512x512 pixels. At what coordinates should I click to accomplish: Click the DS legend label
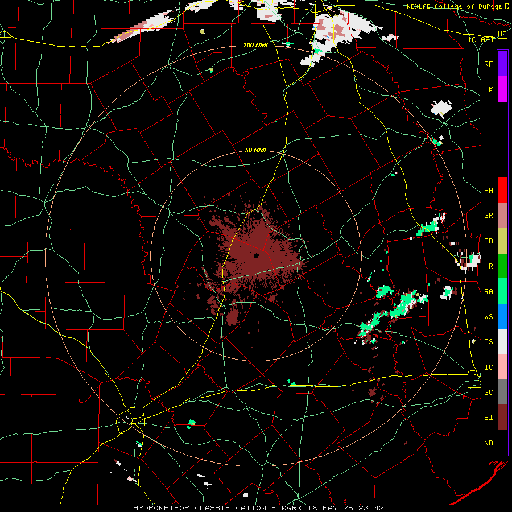pyautogui.click(x=488, y=342)
